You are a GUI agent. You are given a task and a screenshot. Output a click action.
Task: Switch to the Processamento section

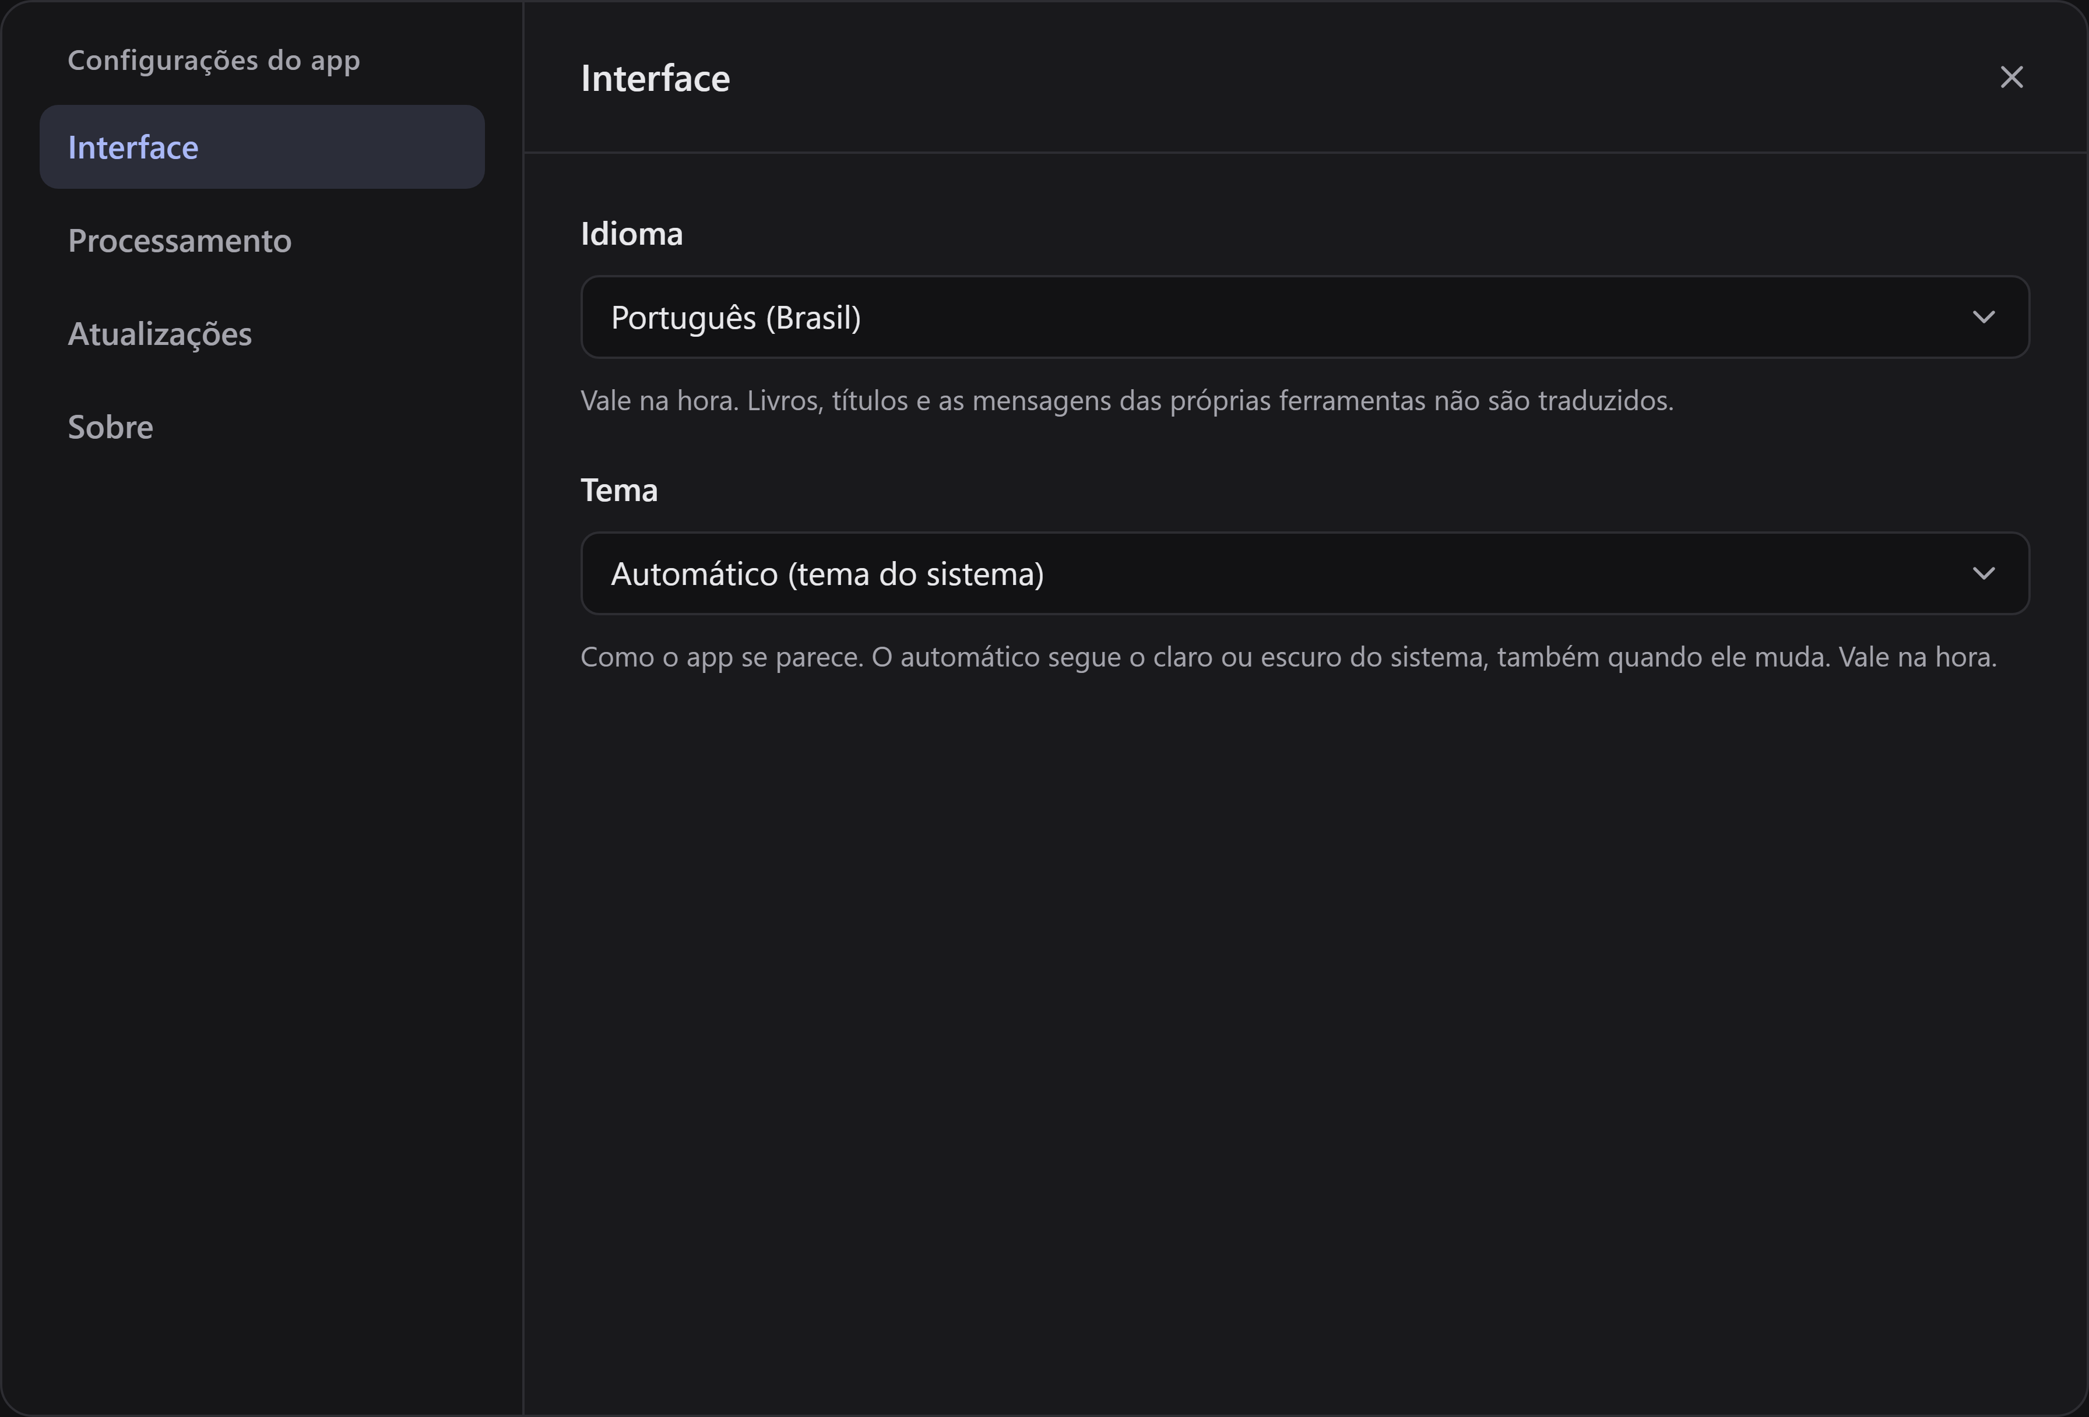click(262, 240)
